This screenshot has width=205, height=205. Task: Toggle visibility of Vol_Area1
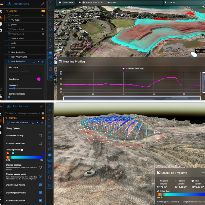click(43, 15)
